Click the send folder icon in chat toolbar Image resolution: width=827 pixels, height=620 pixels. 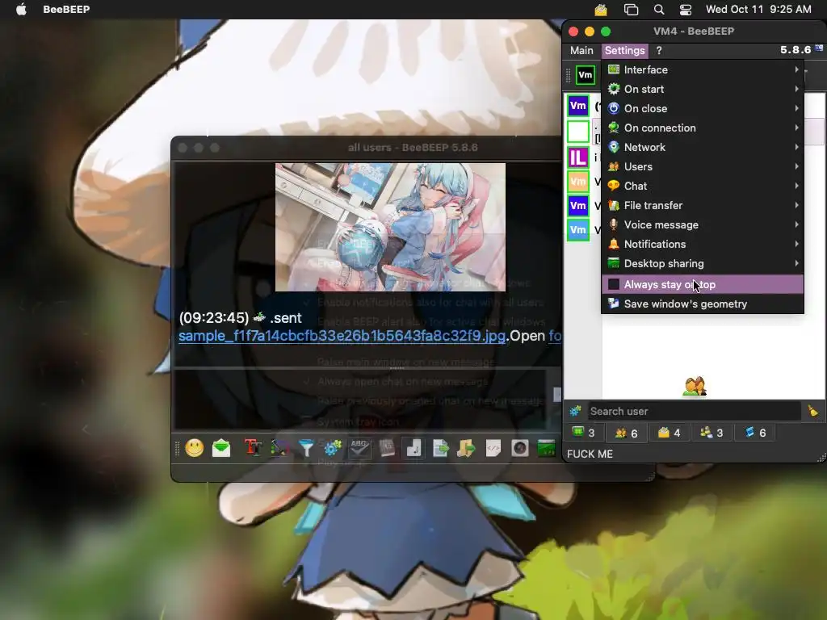pyautogui.click(x=466, y=448)
